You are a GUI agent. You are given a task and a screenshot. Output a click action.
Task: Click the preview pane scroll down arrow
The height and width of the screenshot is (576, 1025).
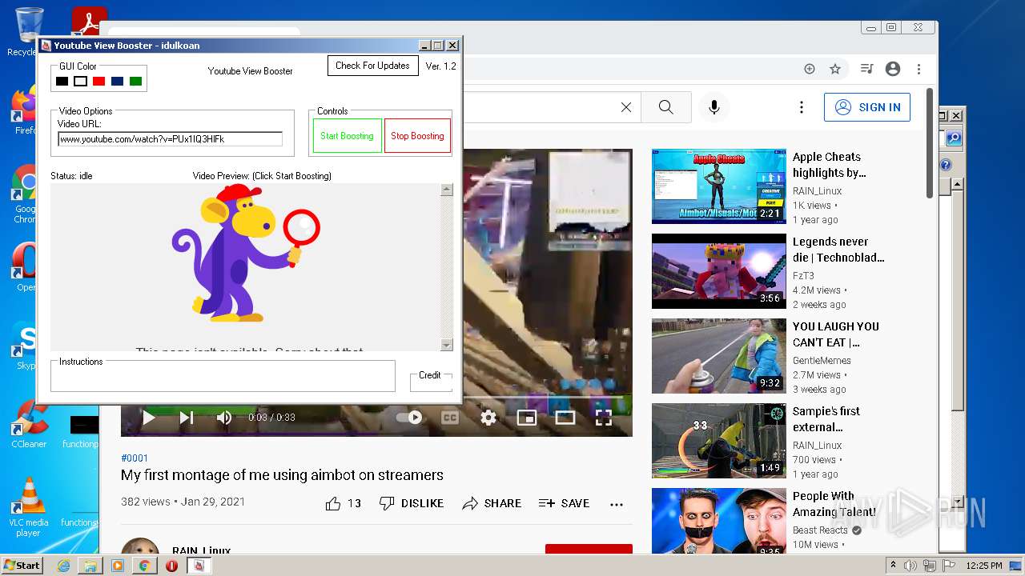coord(447,345)
